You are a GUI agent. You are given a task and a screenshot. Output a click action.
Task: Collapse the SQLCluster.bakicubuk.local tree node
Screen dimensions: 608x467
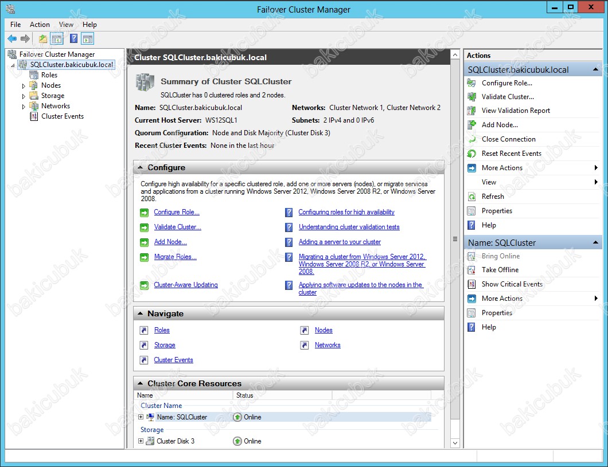pos(13,65)
